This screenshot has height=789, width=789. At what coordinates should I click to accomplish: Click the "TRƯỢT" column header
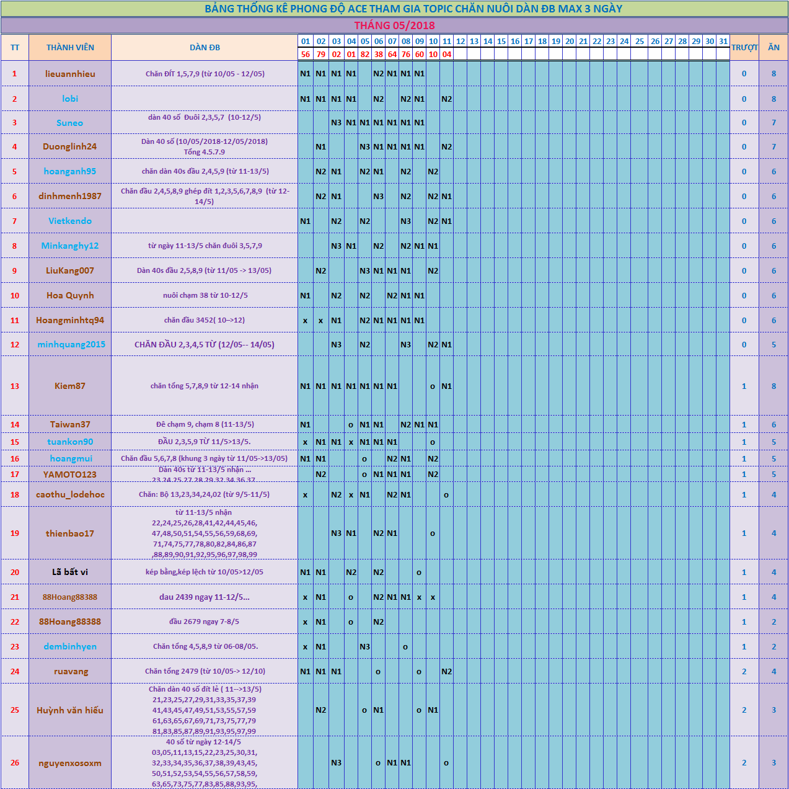coord(744,48)
